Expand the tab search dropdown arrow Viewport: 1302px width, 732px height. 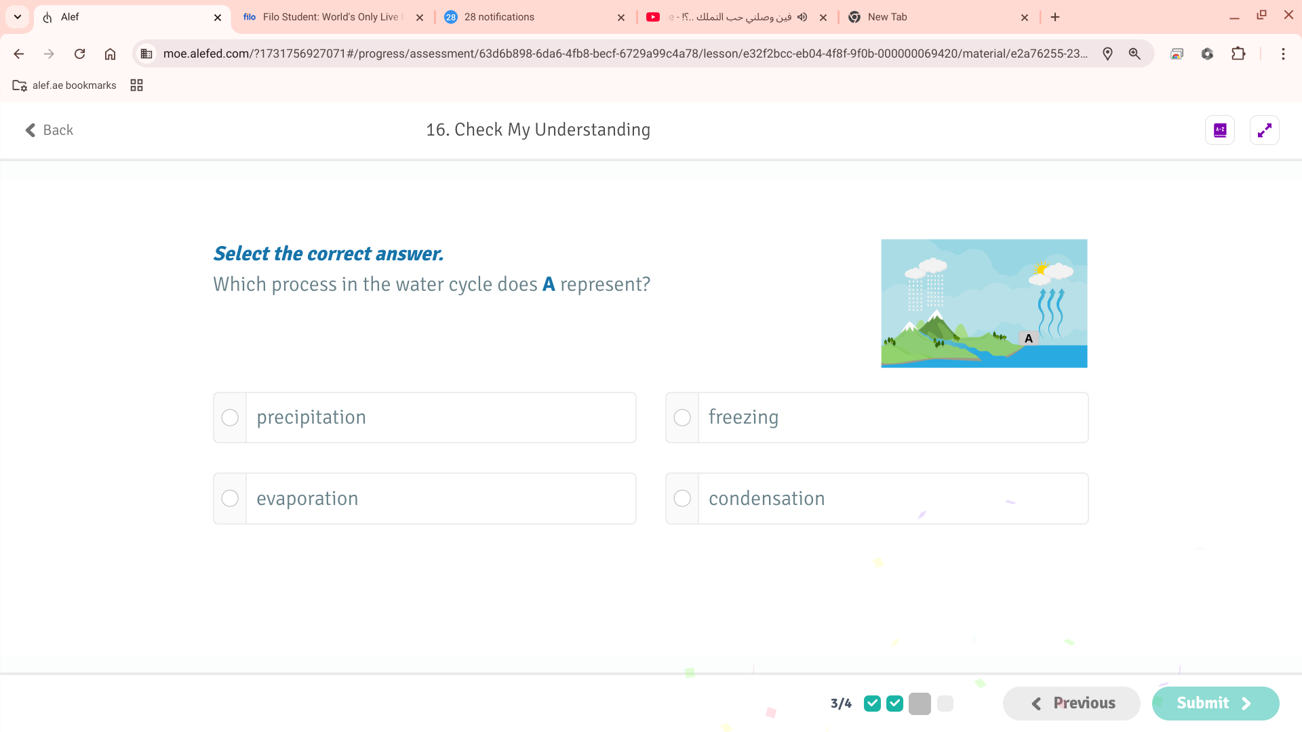tap(18, 17)
